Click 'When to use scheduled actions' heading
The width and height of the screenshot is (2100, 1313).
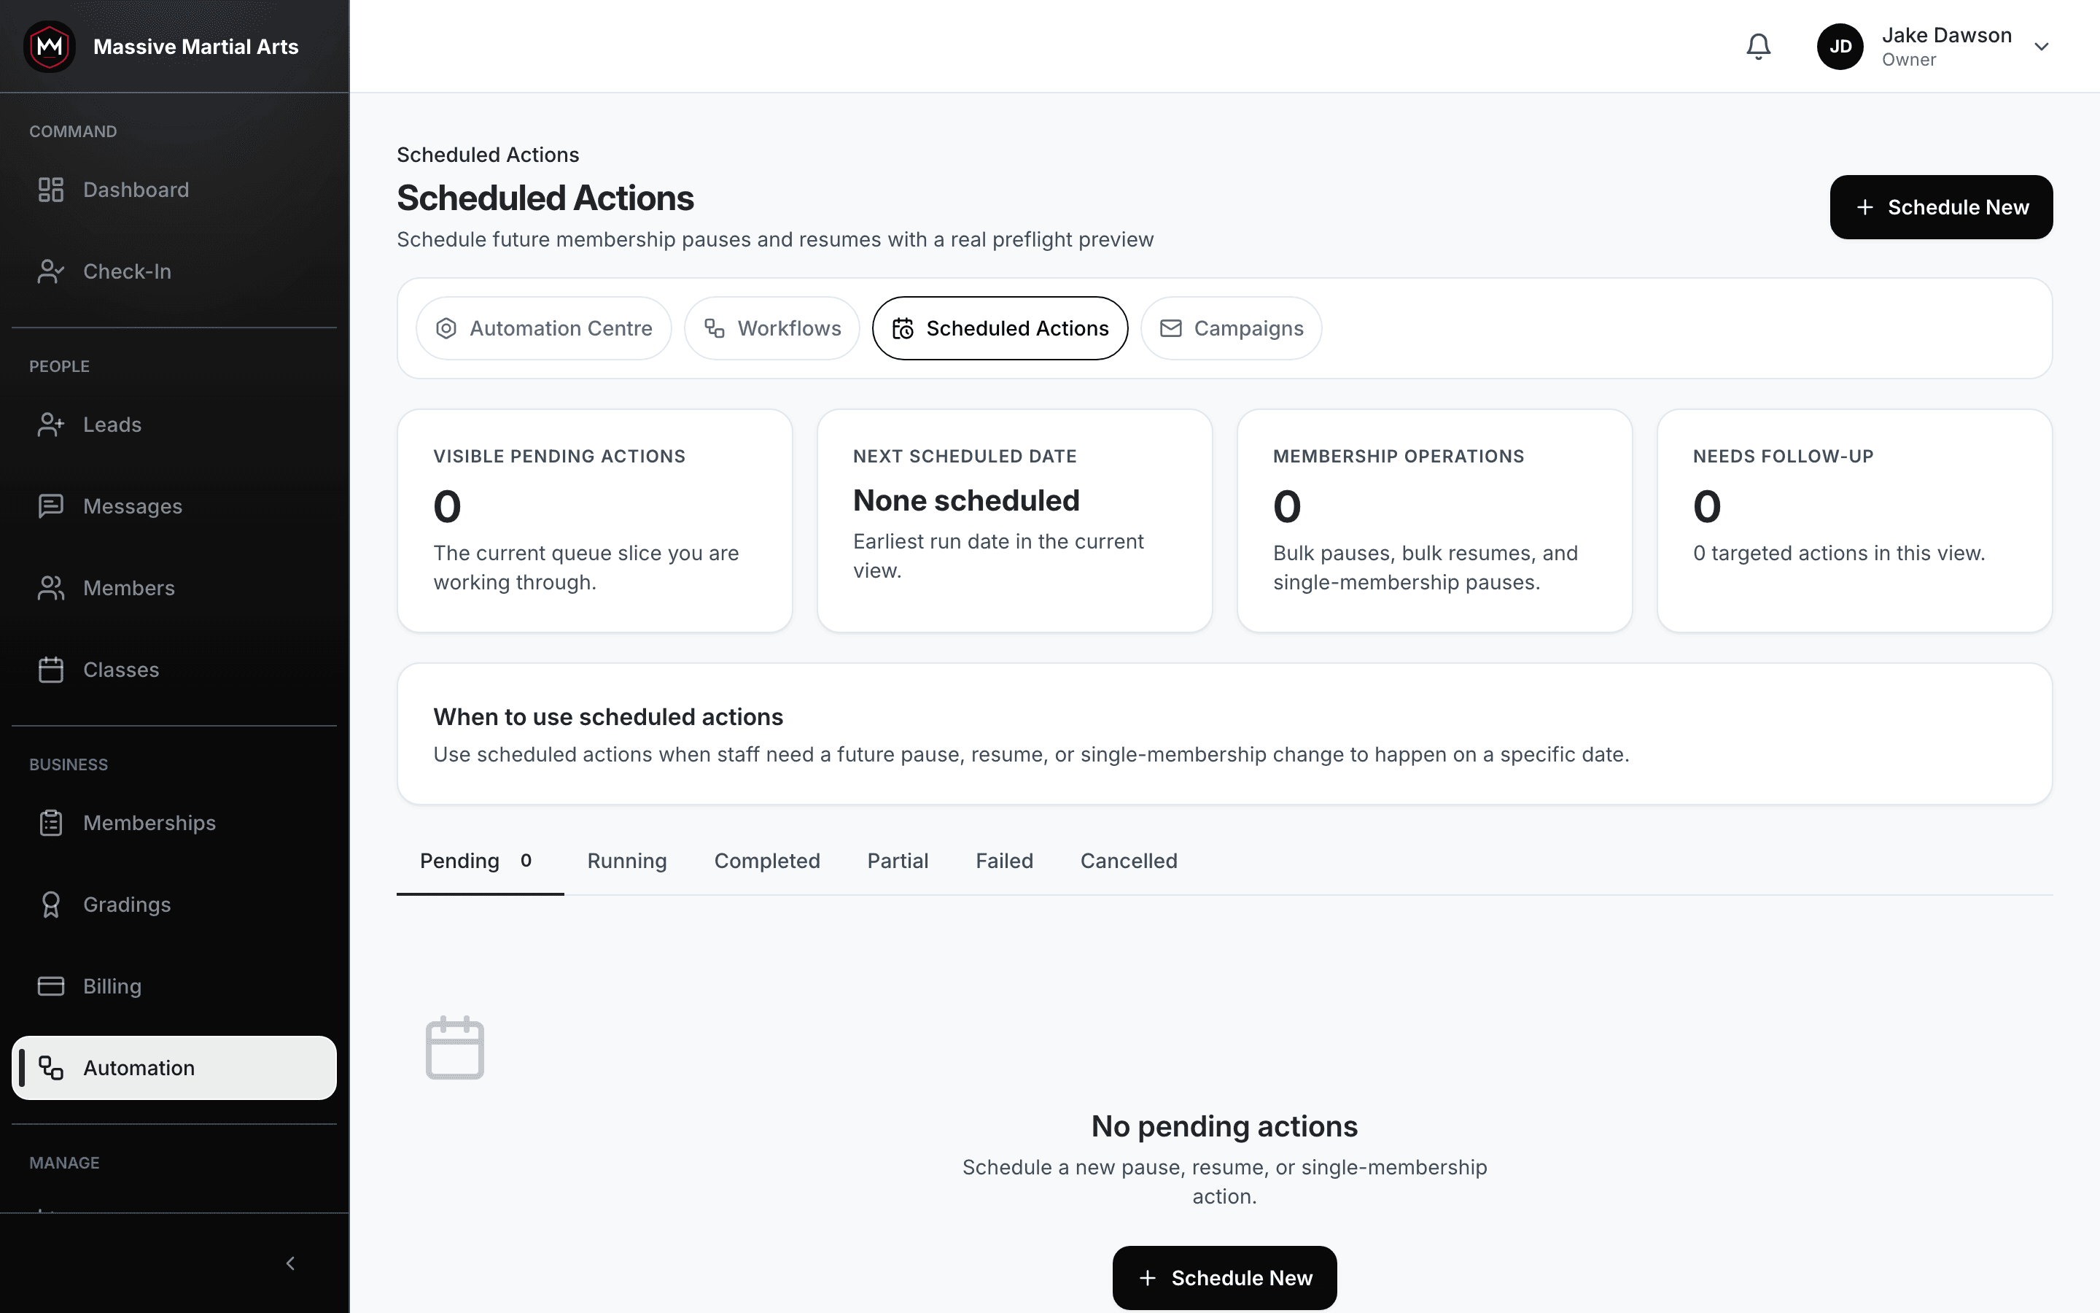click(607, 716)
